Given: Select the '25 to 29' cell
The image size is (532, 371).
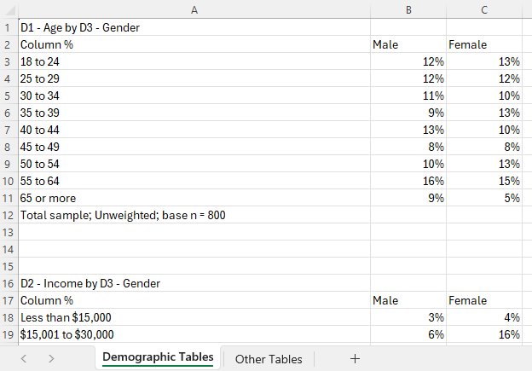Looking at the screenshot, I should [194, 78].
